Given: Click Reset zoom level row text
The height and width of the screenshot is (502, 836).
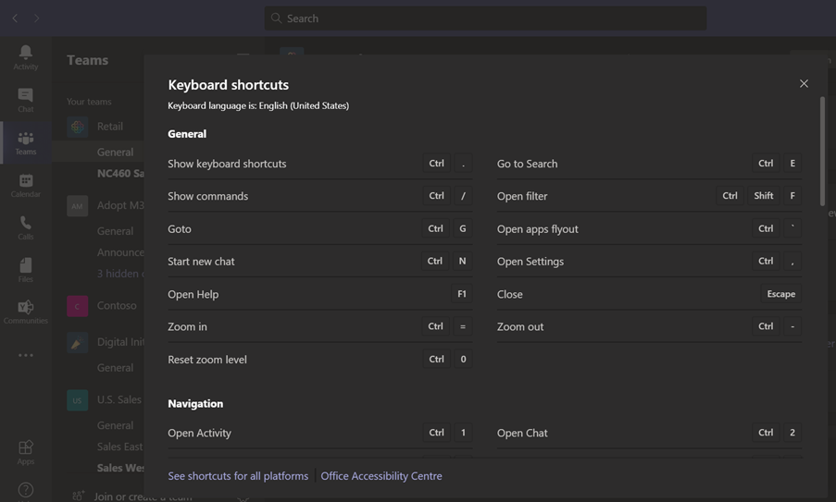Looking at the screenshot, I should (207, 360).
